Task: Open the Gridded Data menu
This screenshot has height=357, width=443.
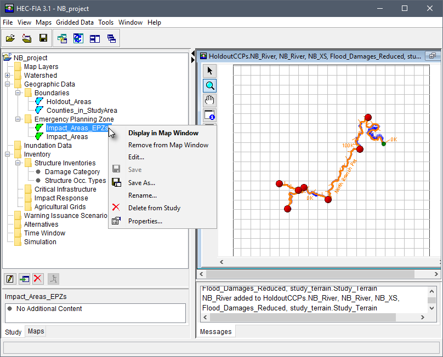Action: pos(75,22)
